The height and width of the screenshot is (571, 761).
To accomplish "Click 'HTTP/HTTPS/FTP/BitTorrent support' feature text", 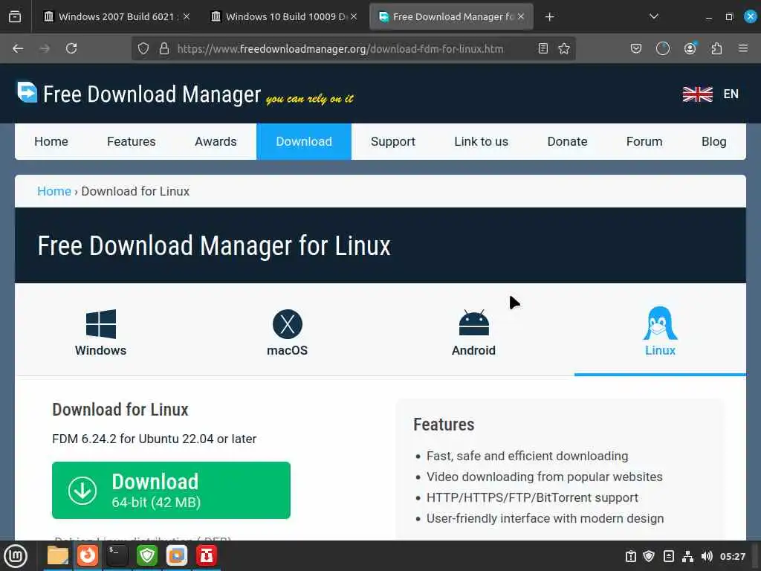I will (532, 497).
